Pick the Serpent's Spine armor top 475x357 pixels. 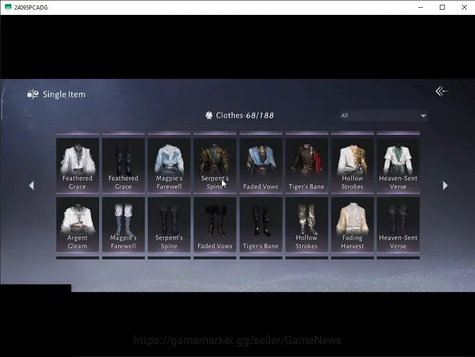(x=215, y=166)
